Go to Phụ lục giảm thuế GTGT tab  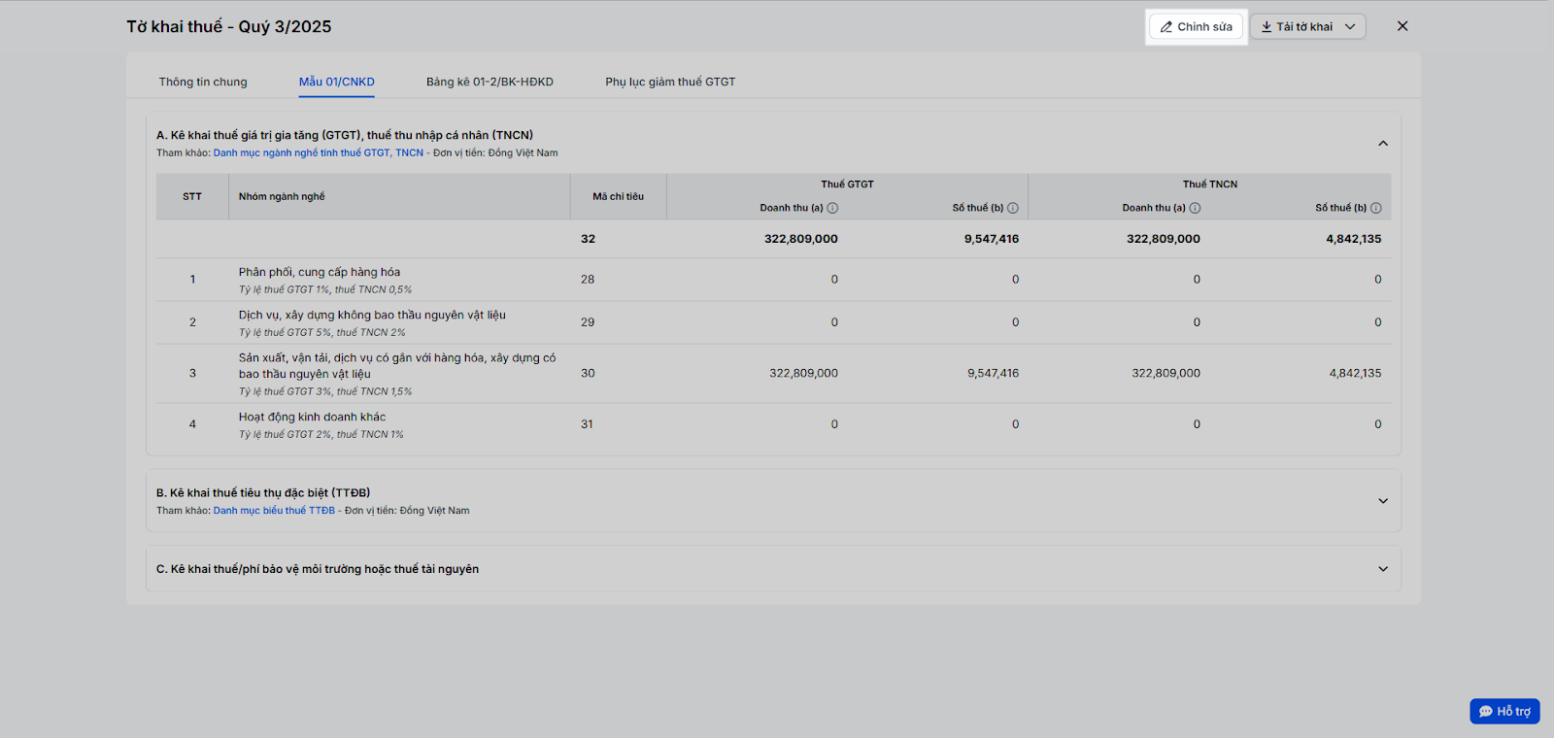[x=670, y=82]
